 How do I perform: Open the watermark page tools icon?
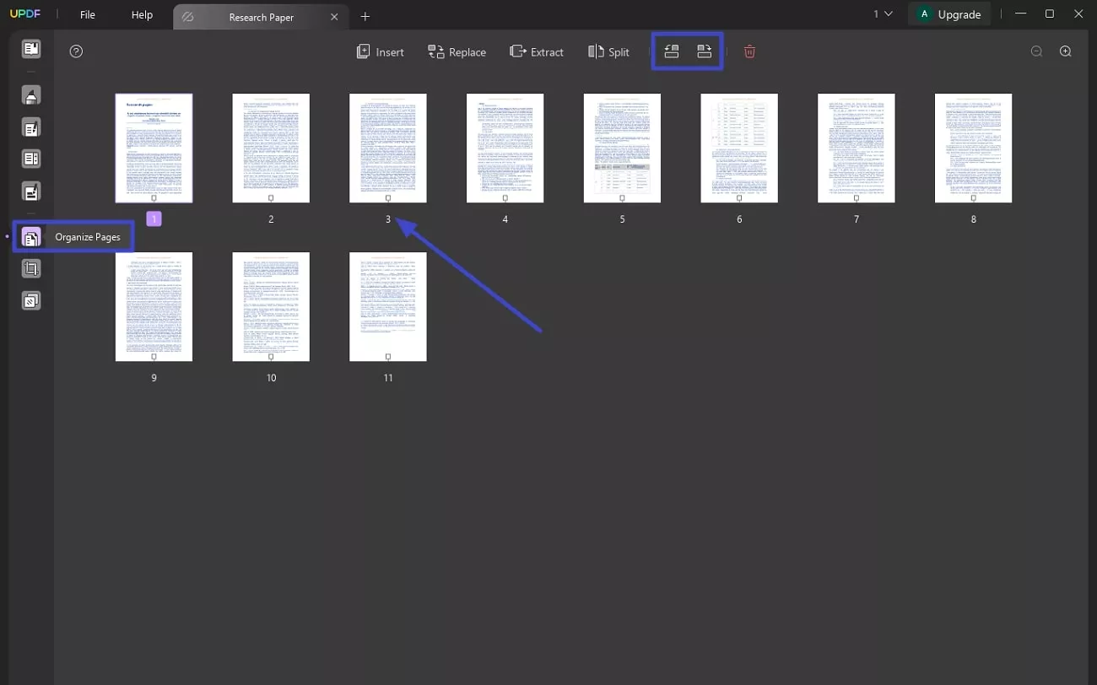click(x=31, y=300)
